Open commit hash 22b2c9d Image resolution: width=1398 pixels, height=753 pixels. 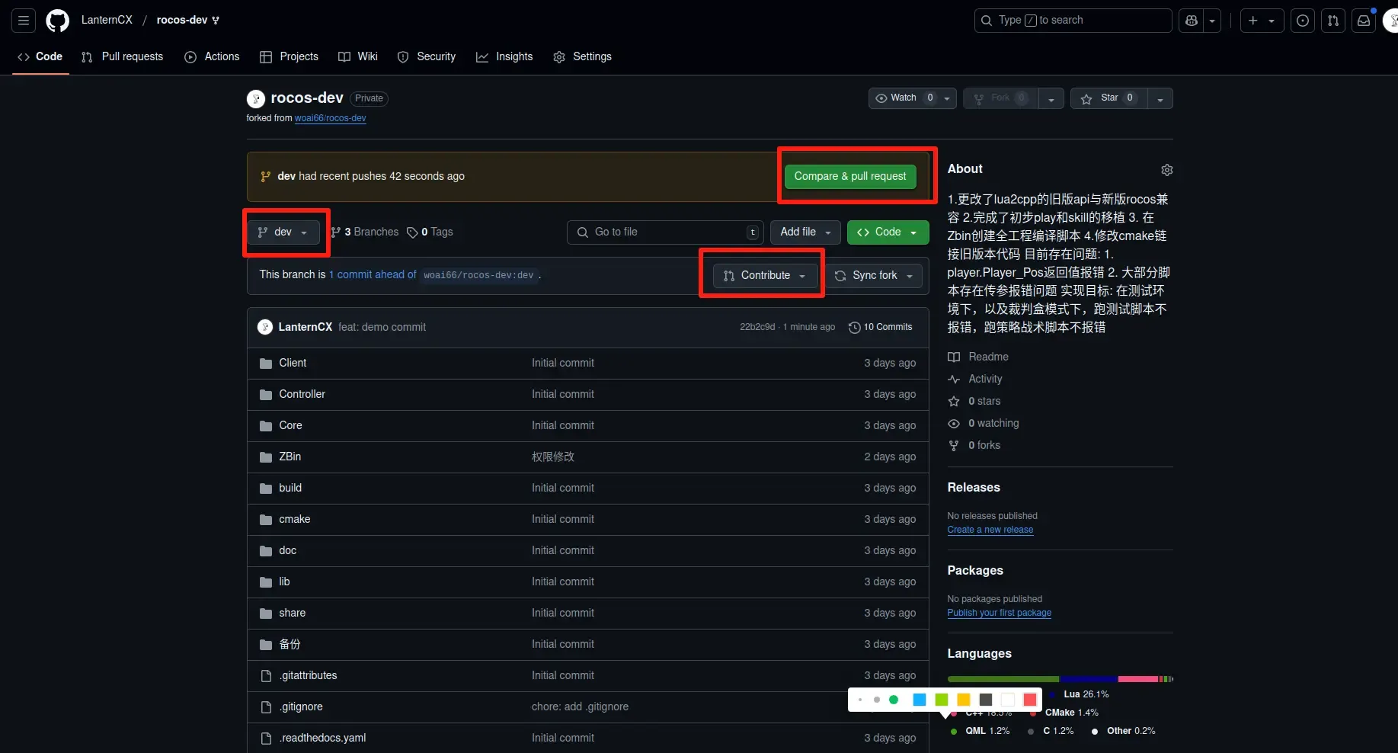(757, 327)
